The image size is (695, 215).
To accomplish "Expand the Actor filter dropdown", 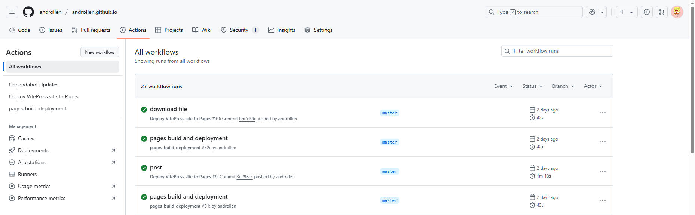I will pyautogui.click(x=593, y=86).
